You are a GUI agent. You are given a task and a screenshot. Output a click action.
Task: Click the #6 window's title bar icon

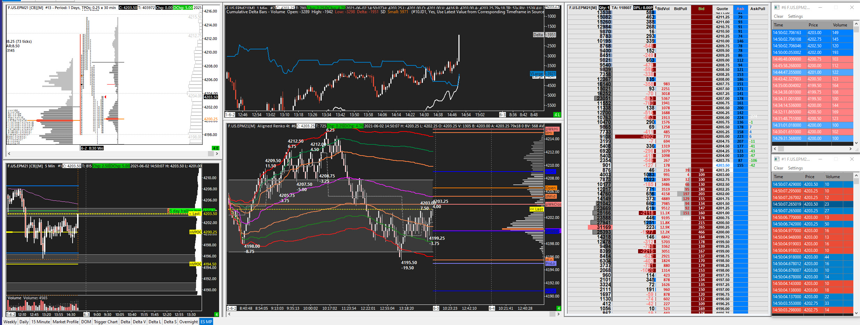click(777, 7)
